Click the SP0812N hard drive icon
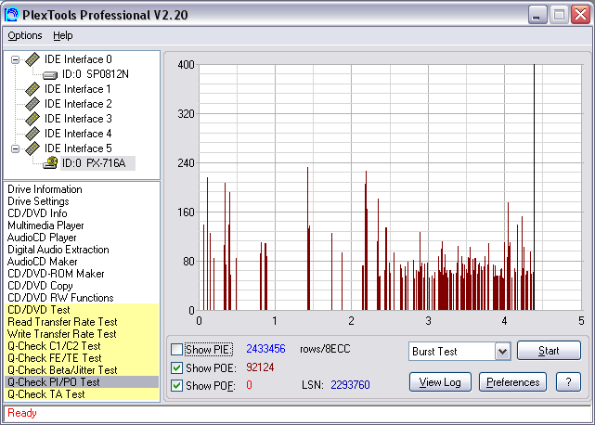The height and width of the screenshot is (425, 595). (x=50, y=75)
